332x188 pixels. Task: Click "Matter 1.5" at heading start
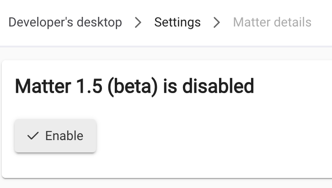(x=58, y=86)
